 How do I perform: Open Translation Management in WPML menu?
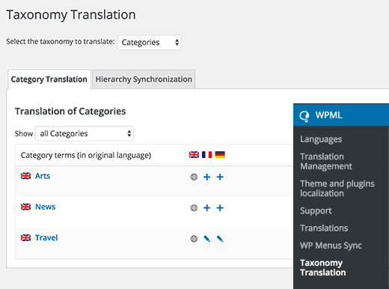coord(326,161)
